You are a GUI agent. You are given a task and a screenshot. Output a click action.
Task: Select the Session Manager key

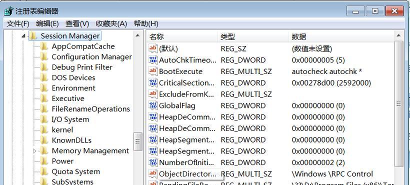pyautogui.click(x=70, y=36)
